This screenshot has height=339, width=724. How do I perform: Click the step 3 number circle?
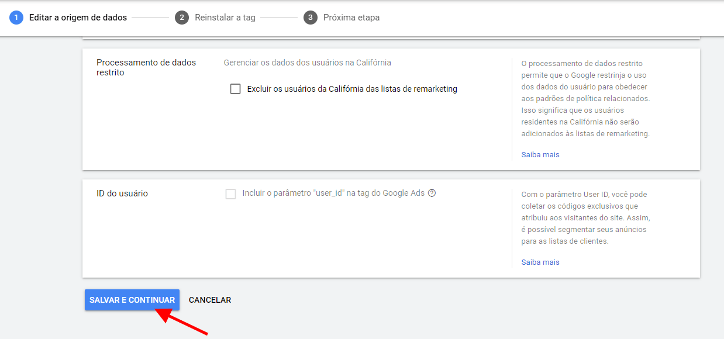click(310, 18)
